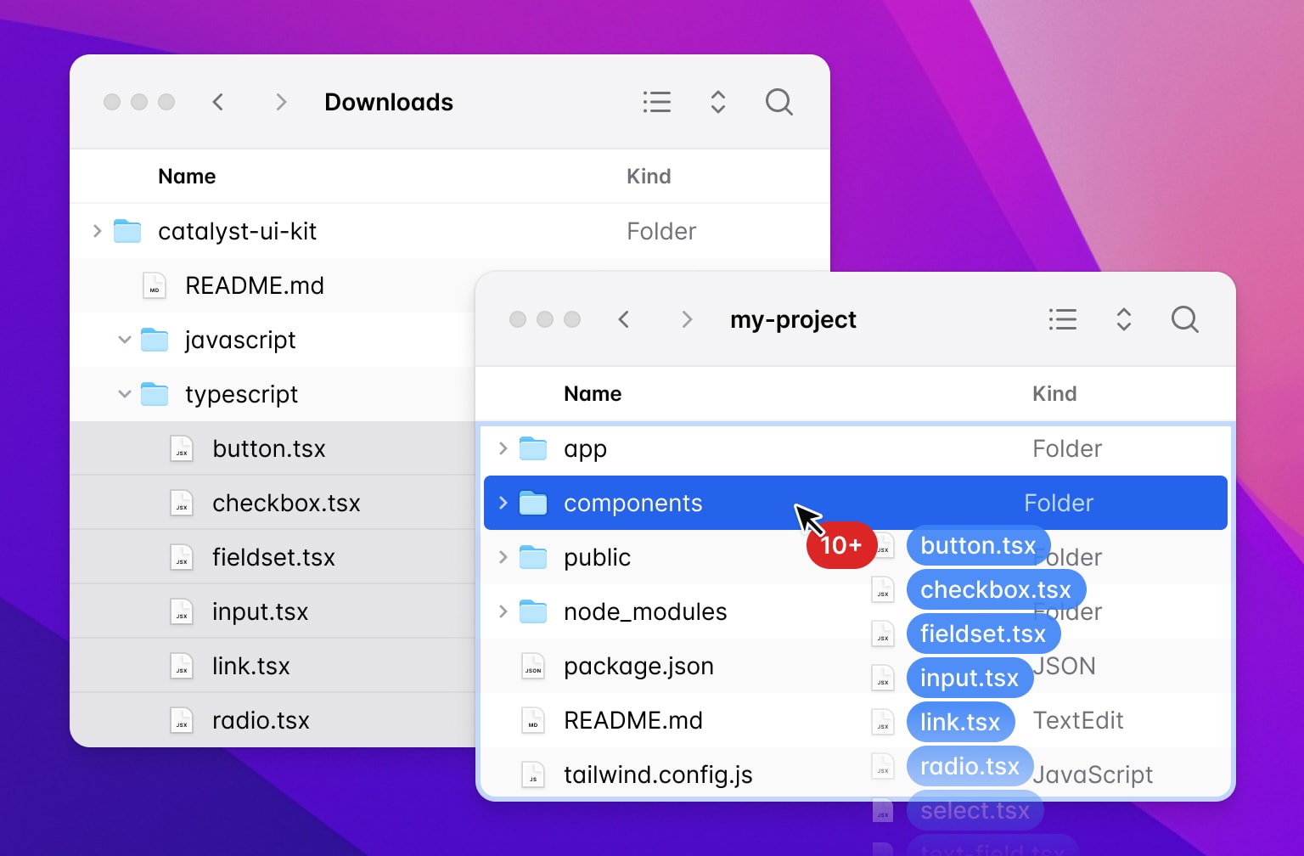Open sort order stepper in Downloads window
1304x856 pixels.
(x=717, y=102)
